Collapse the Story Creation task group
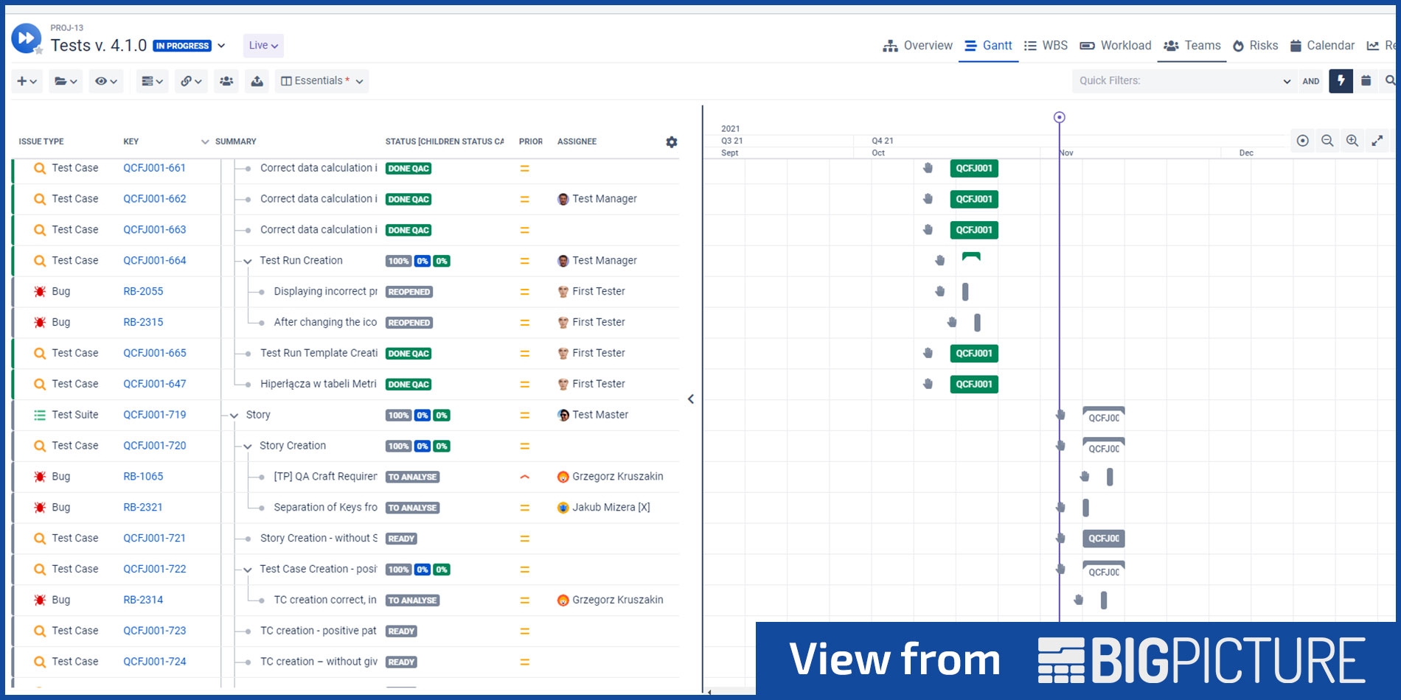1401x700 pixels. point(248,446)
